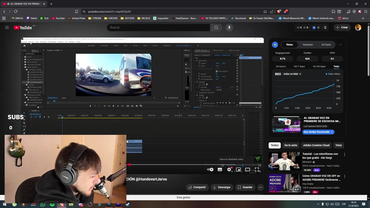Open the STREAM bookmarks folder
370x208 pixels.
tap(95, 18)
